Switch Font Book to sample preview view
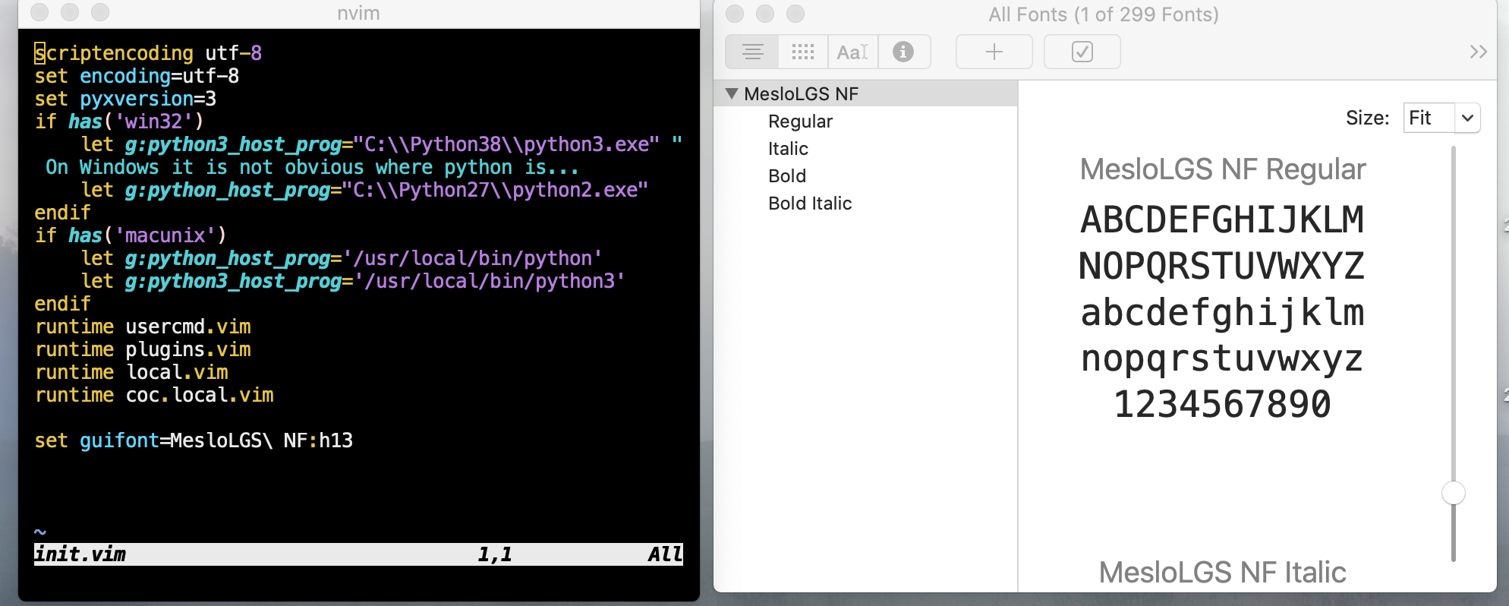This screenshot has width=1509, height=606. pyautogui.click(x=752, y=52)
